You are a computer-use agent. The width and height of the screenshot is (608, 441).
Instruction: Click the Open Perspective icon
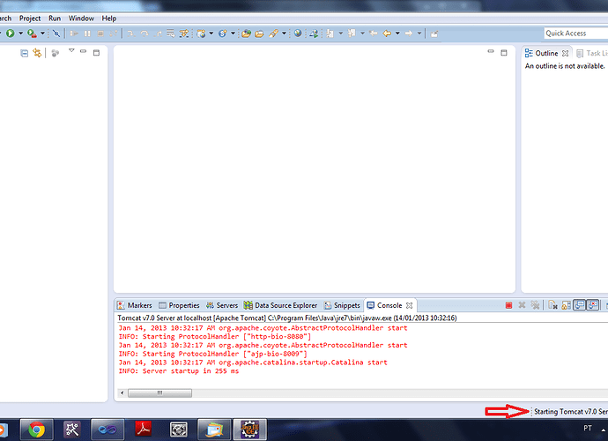tap(434, 34)
